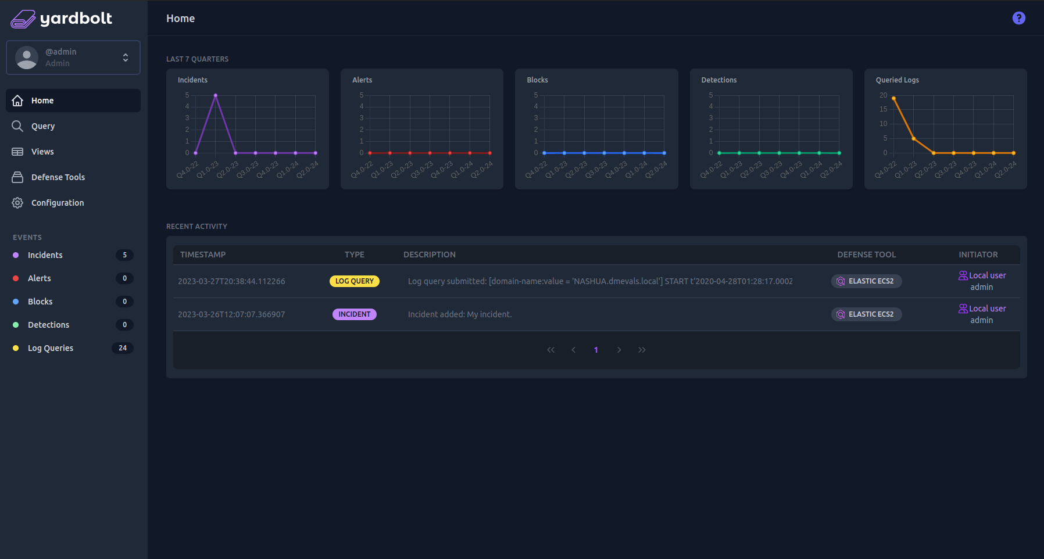Click timestamp 2023-03-27T20:38:44.112266
This screenshot has width=1044, height=559.
[231, 281]
